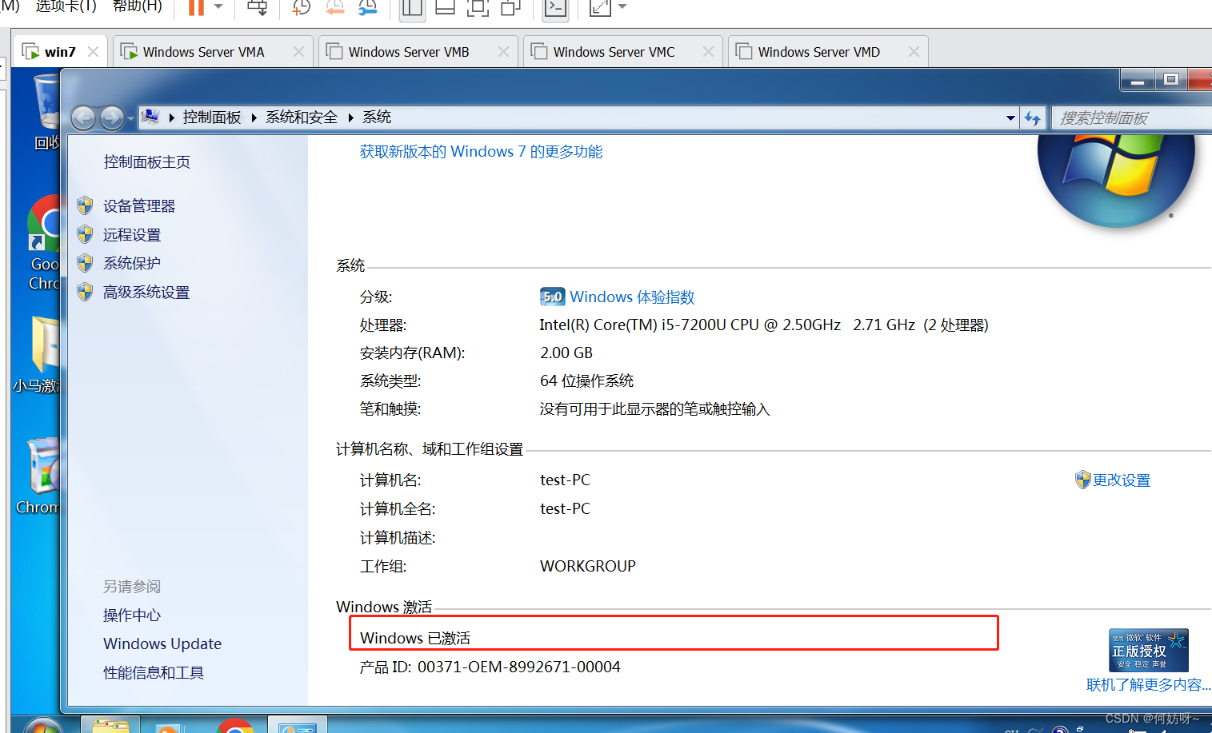
Task: Open the Windows Start menu orb
Action: [x=42, y=724]
